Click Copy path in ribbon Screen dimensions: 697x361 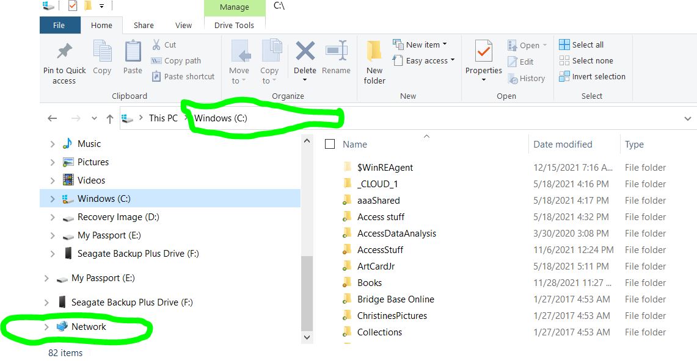pos(176,61)
